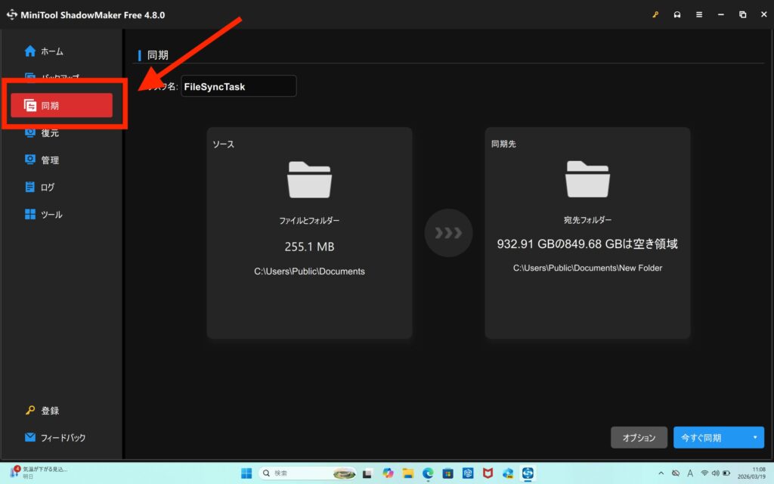The width and height of the screenshot is (774, 484).
Task: Expand the system tray hidden icons chevron
Action: (x=661, y=473)
